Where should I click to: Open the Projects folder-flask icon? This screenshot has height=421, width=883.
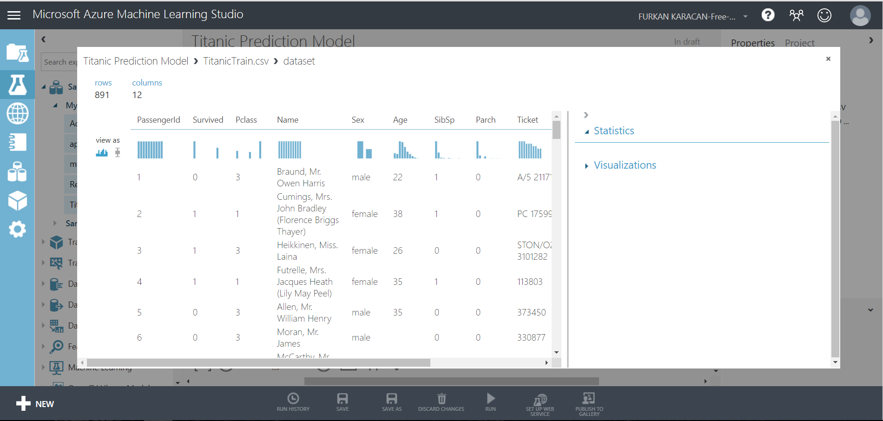pyautogui.click(x=17, y=52)
